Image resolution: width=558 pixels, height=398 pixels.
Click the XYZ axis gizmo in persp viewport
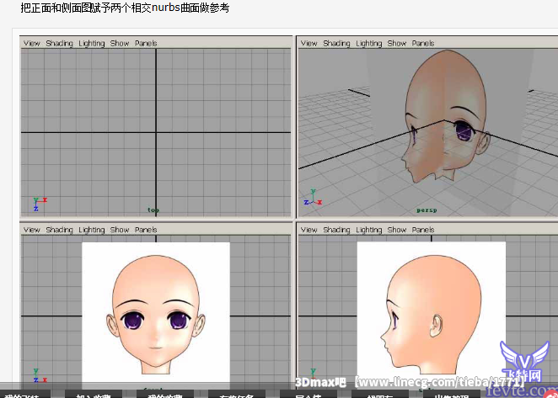(314, 198)
